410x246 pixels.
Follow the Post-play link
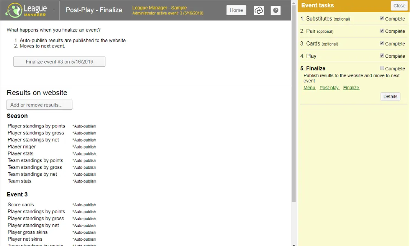point(329,88)
